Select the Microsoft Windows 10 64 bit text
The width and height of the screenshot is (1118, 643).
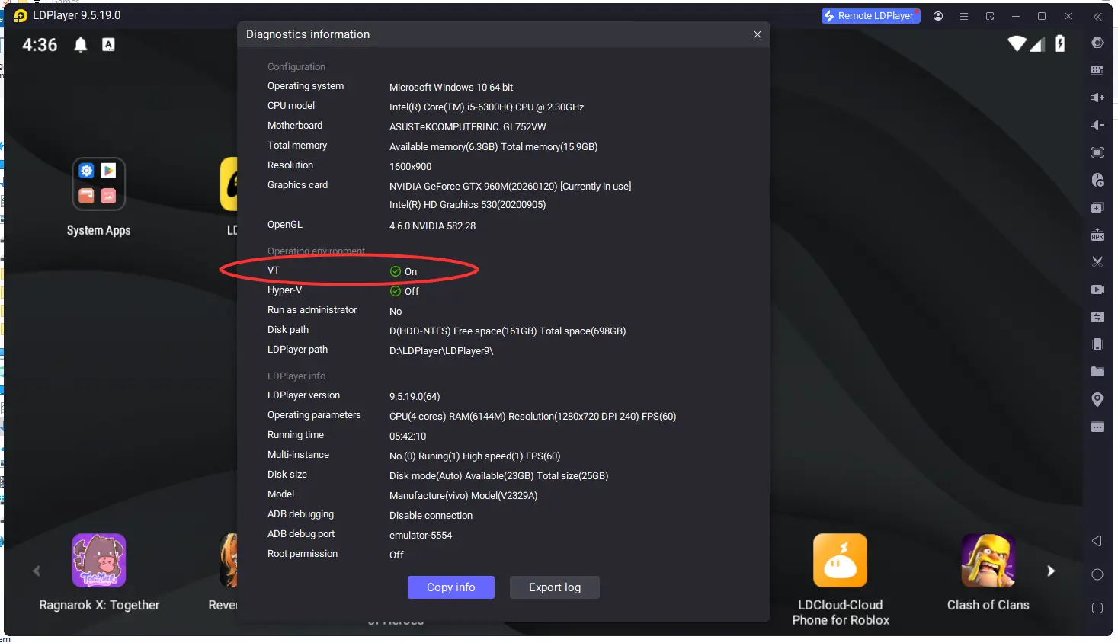click(x=451, y=88)
